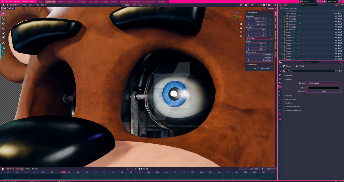Toggle the camera view gizmo icon
The image size is (344, 182).
point(241,32)
